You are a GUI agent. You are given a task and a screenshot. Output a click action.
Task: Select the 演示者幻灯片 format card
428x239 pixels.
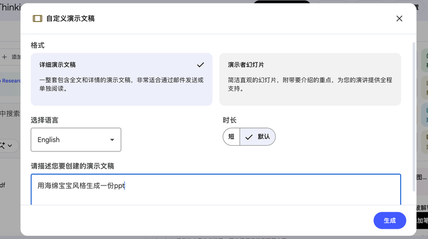pos(310,79)
